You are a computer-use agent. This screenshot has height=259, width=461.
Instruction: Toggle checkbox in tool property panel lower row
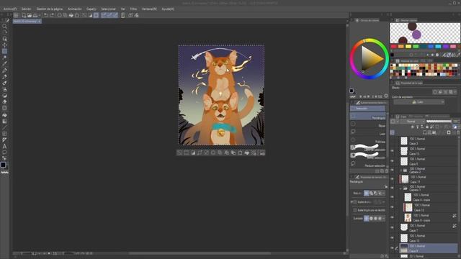(355, 210)
